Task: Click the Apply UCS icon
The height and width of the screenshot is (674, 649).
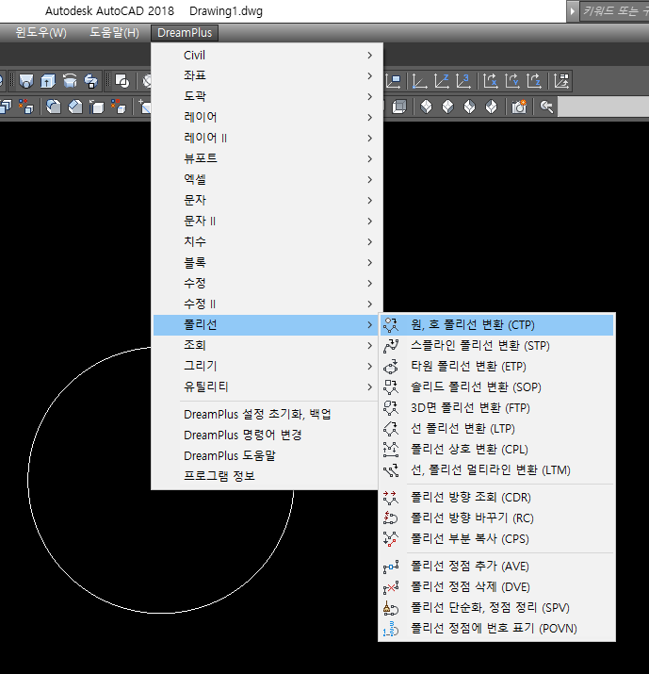Action: pos(561,81)
